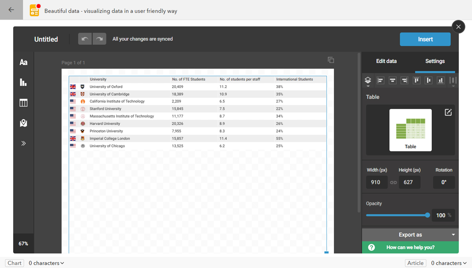Screen dimensions: 472x268
Task: Click the yellow document app icon
Action: [x=35, y=11]
